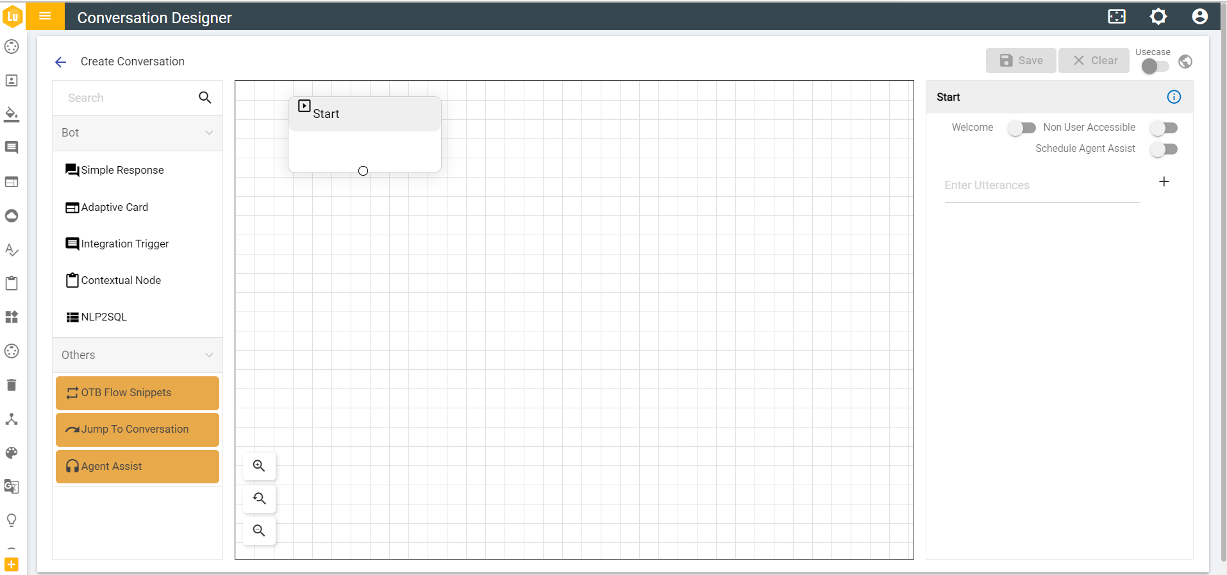Click the search magnifier icon

coord(205,97)
